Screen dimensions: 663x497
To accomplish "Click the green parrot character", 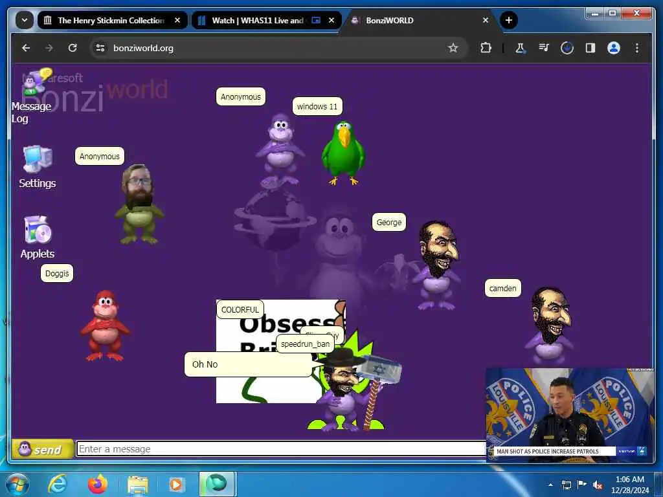I will 343,153.
